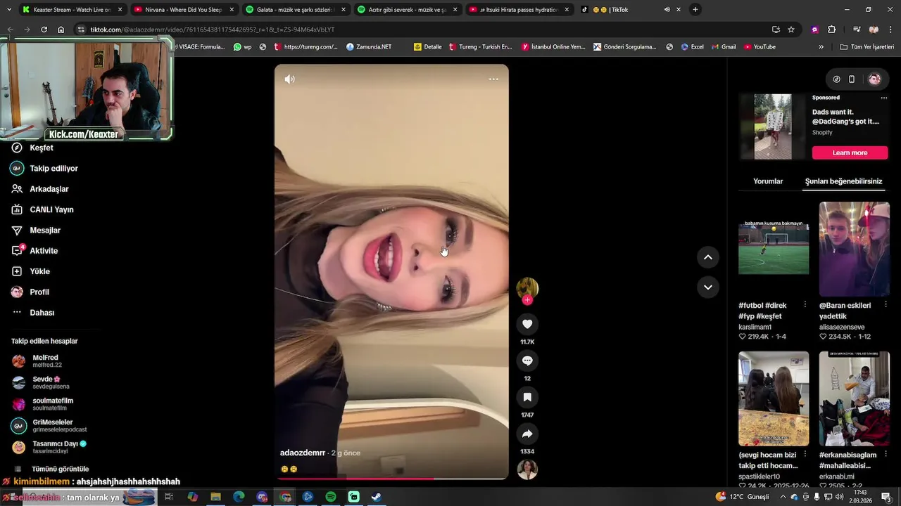The image size is (901, 506).
Task: Switch to Galata - müzik ve şarkı sözleri tab
Action: point(295,10)
